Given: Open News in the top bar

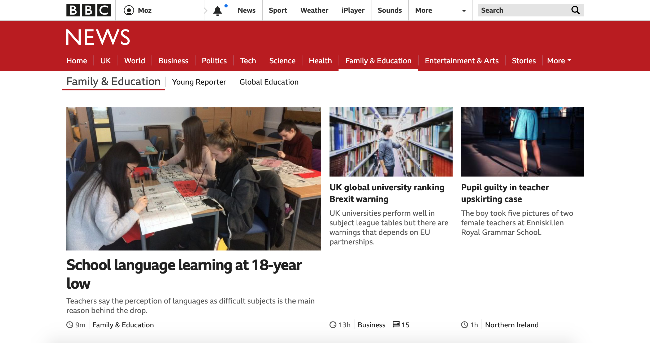Looking at the screenshot, I should (246, 10).
